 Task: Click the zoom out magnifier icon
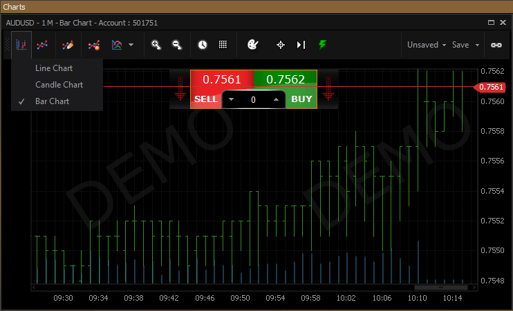177,45
